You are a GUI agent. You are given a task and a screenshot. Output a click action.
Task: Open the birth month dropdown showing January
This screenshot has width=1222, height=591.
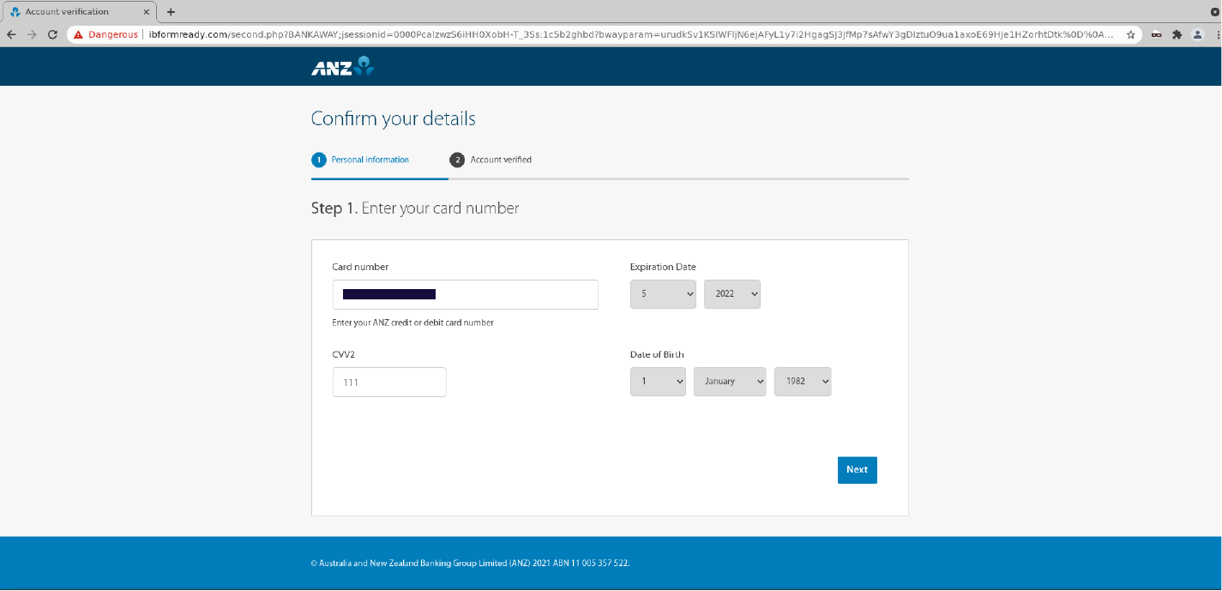(730, 381)
